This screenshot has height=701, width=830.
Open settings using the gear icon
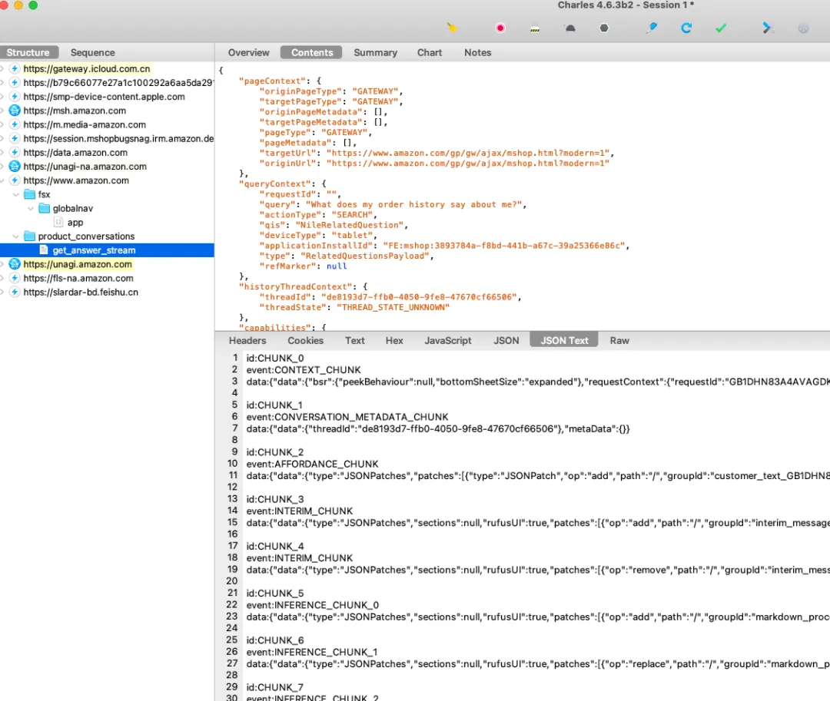tap(803, 28)
